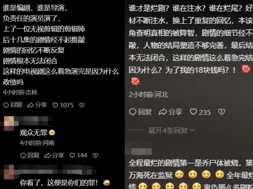
Task: Click the 分享 label under the 235-like comment
Action: (175, 112)
